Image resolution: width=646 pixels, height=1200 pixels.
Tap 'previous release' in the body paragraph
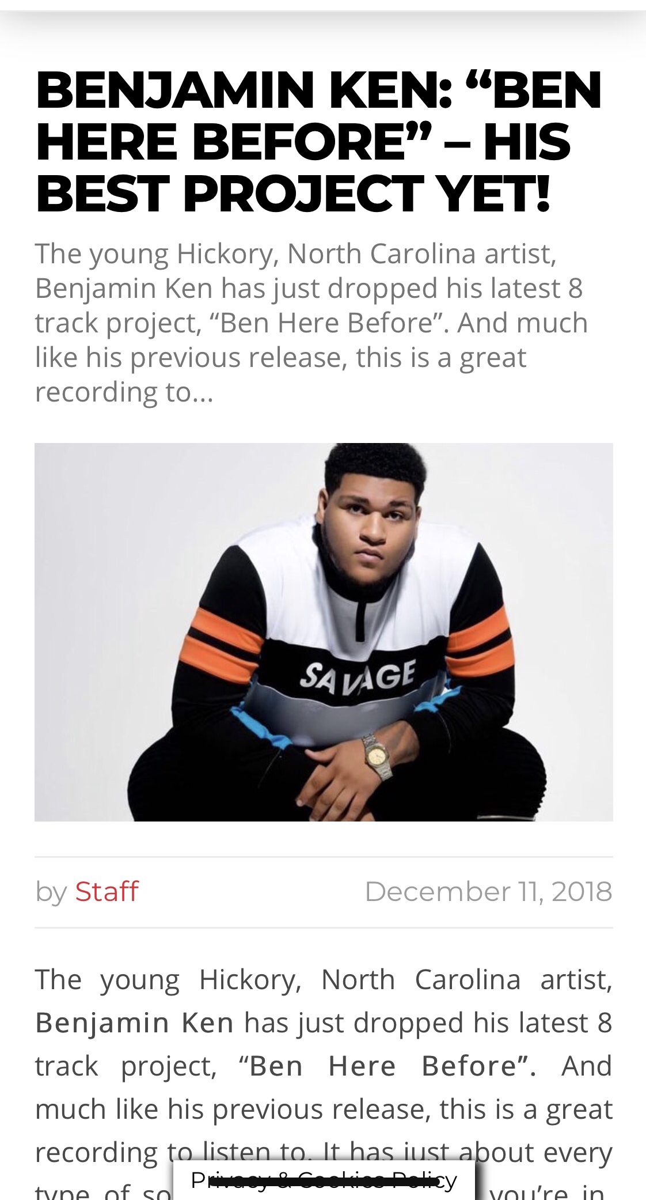pos(322,1110)
